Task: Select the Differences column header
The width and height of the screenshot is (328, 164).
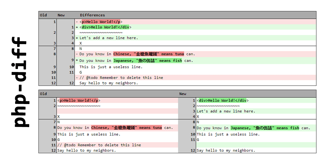Action: click(92, 15)
